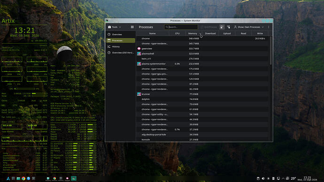Focus the process Search field

coord(181,27)
